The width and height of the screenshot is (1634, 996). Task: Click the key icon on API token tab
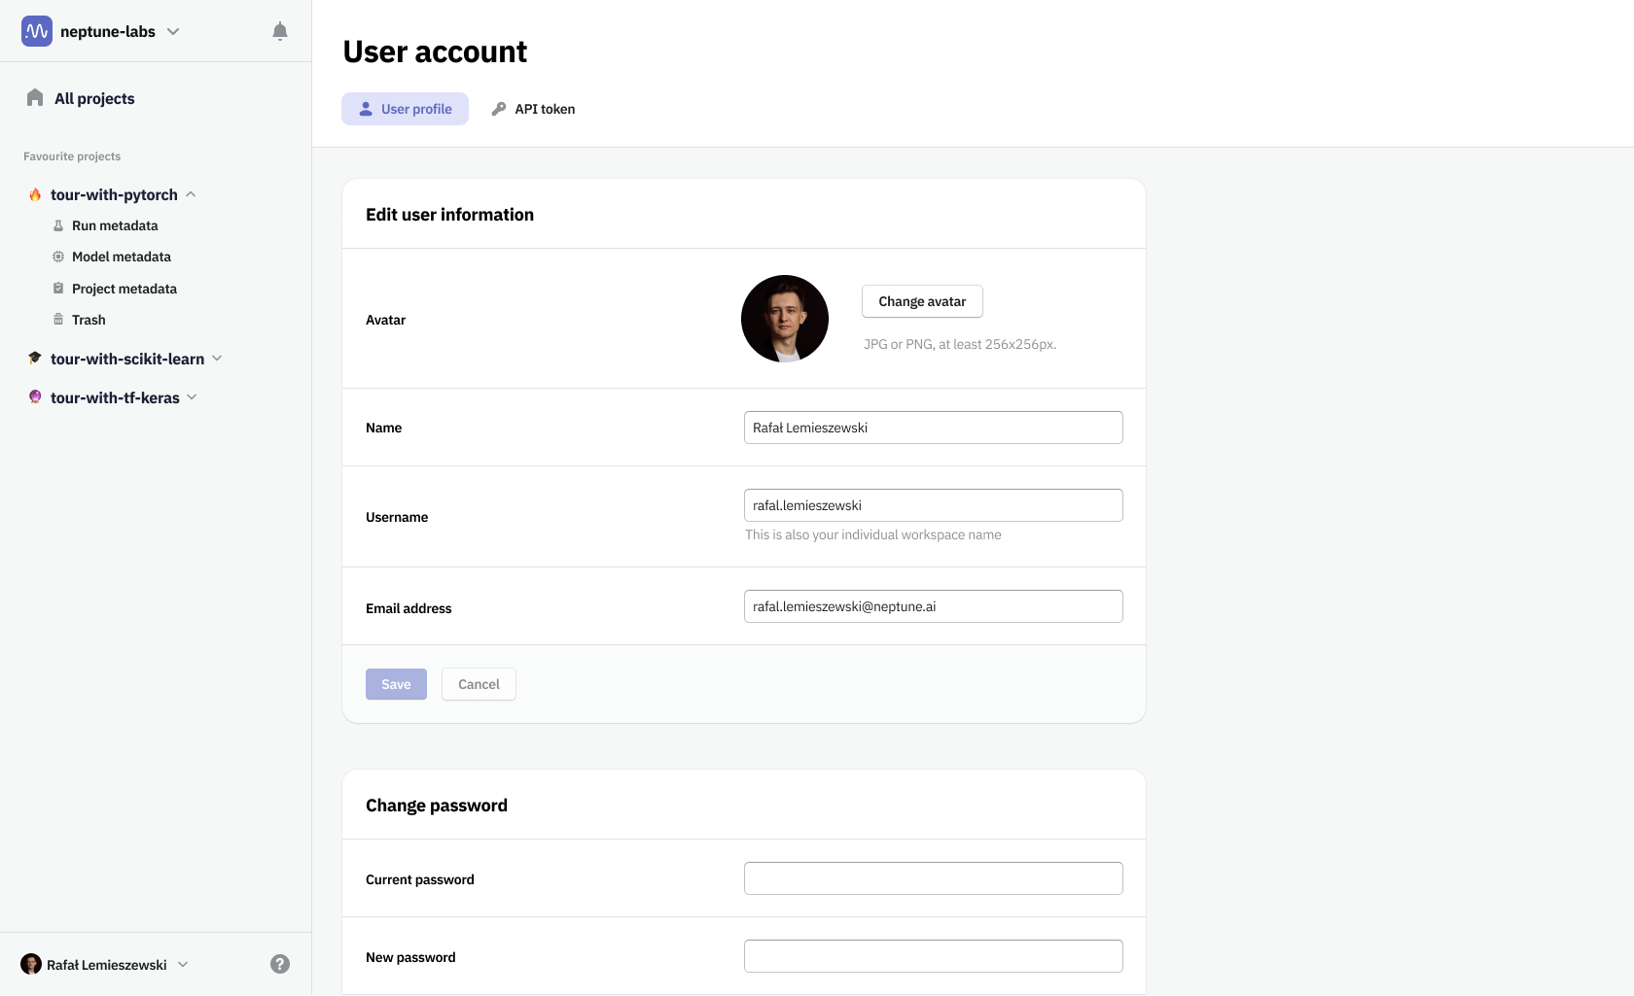[499, 109]
